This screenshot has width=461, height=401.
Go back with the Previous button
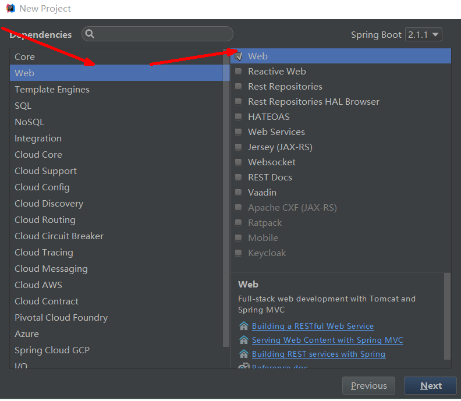(x=368, y=385)
